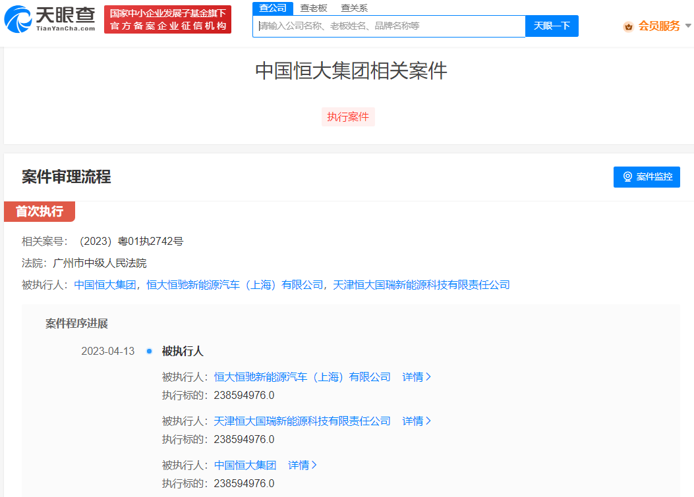
Task: Expand the 会员服务 dropdown arrow
Action: click(x=688, y=26)
